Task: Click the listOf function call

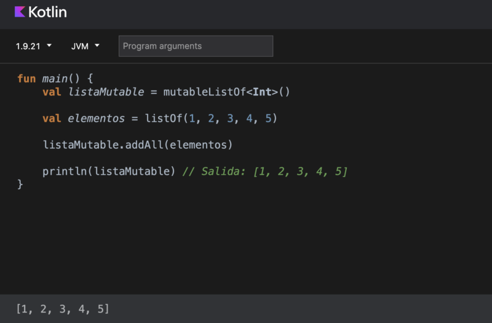Action: point(163,119)
